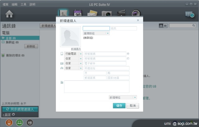The height and width of the screenshot is (127, 199).
Task: Select the 無群組 (0) group
Action: tap(10, 42)
